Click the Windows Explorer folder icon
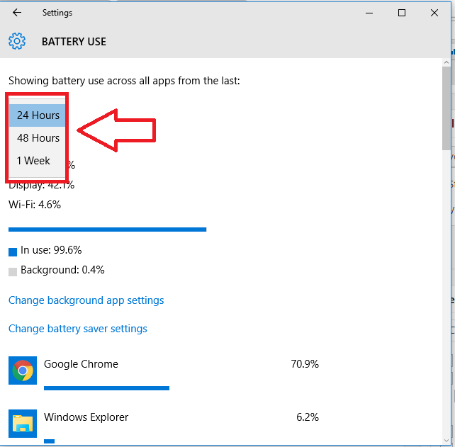The height and width of the screenshot is (447, 455). 23,424
